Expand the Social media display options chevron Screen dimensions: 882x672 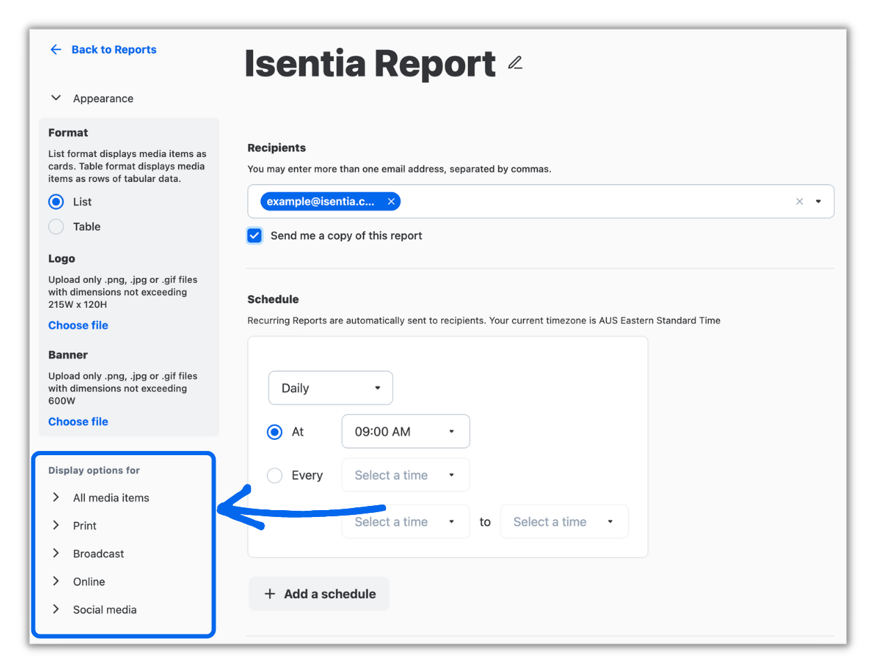click(x=56, y=609)
